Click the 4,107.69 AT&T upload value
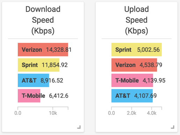 [145, 96]
